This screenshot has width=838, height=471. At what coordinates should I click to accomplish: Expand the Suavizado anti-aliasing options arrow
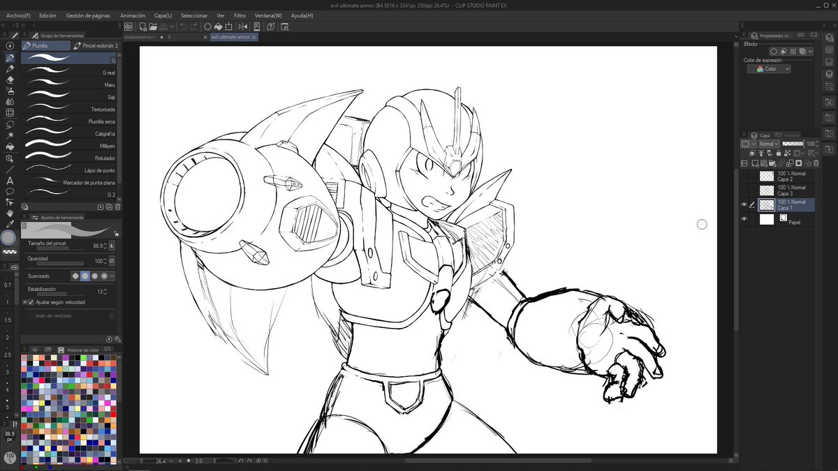[x=112, y=276]
